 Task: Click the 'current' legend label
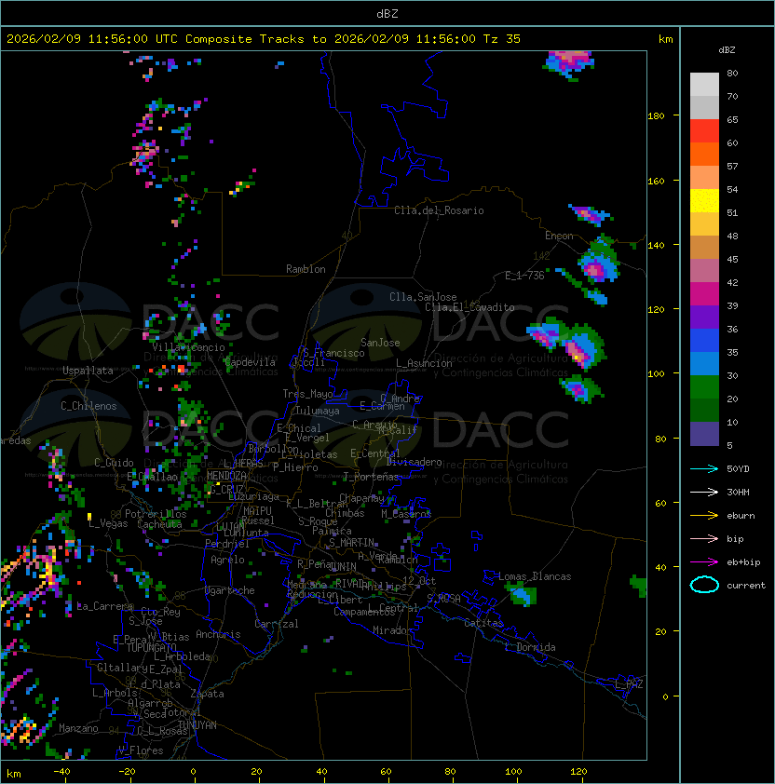pyautogui.click(x=746, y=586)
